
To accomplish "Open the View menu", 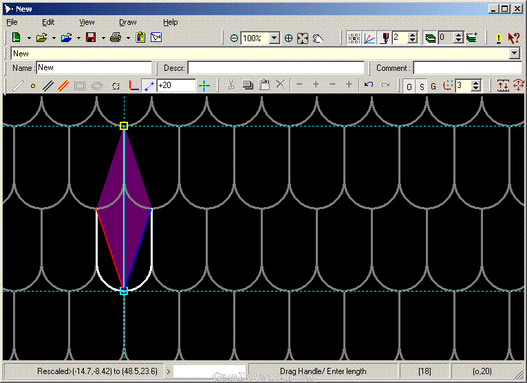I will point(87,22).
